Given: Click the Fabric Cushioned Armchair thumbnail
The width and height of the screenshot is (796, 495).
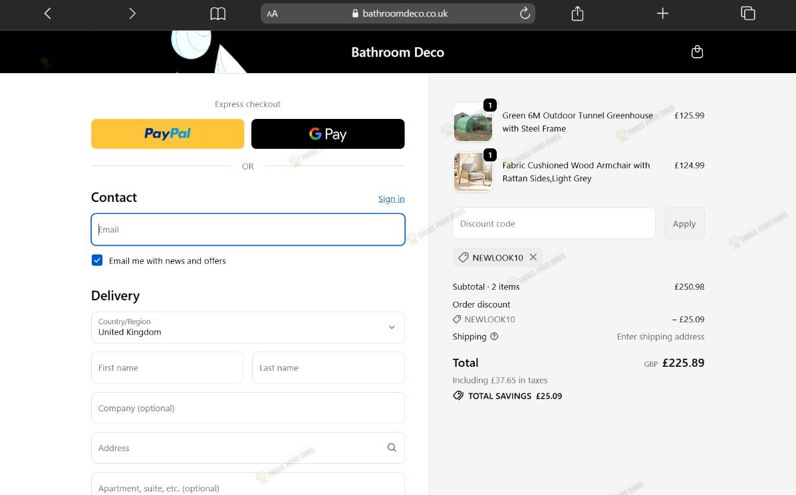Looking at the screenshot, I should (473, 173).
